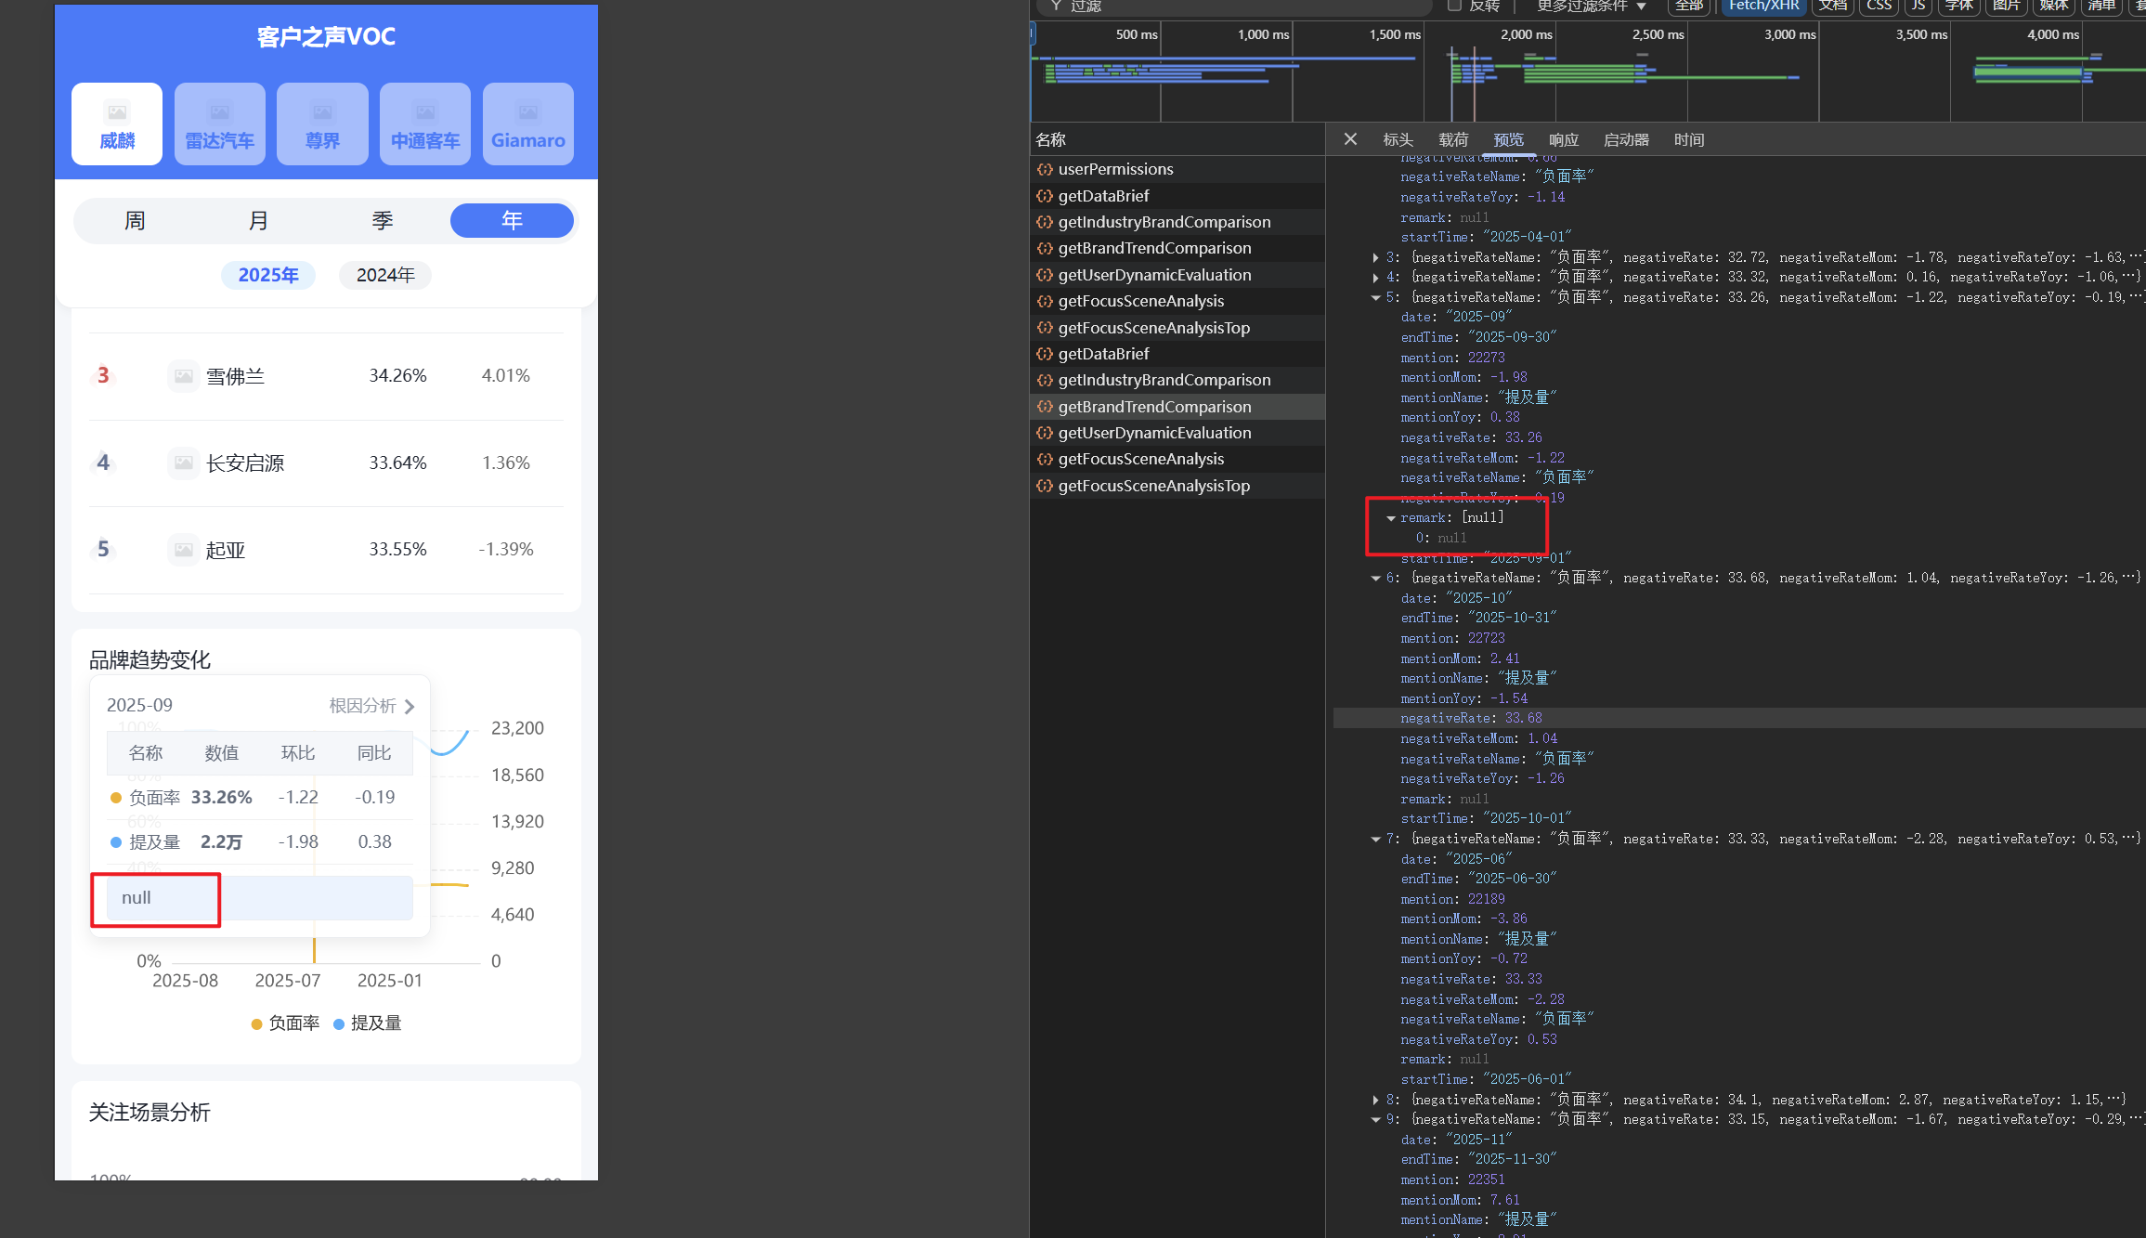2146x1238 pixels.
Task: Collapse JSON array item 7
Action: click(1375, 840)
